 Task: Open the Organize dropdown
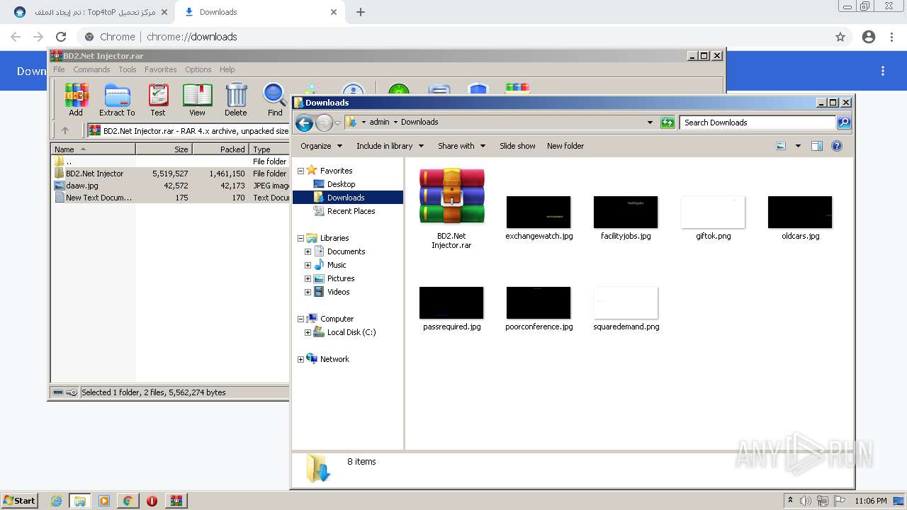(321, 146)
